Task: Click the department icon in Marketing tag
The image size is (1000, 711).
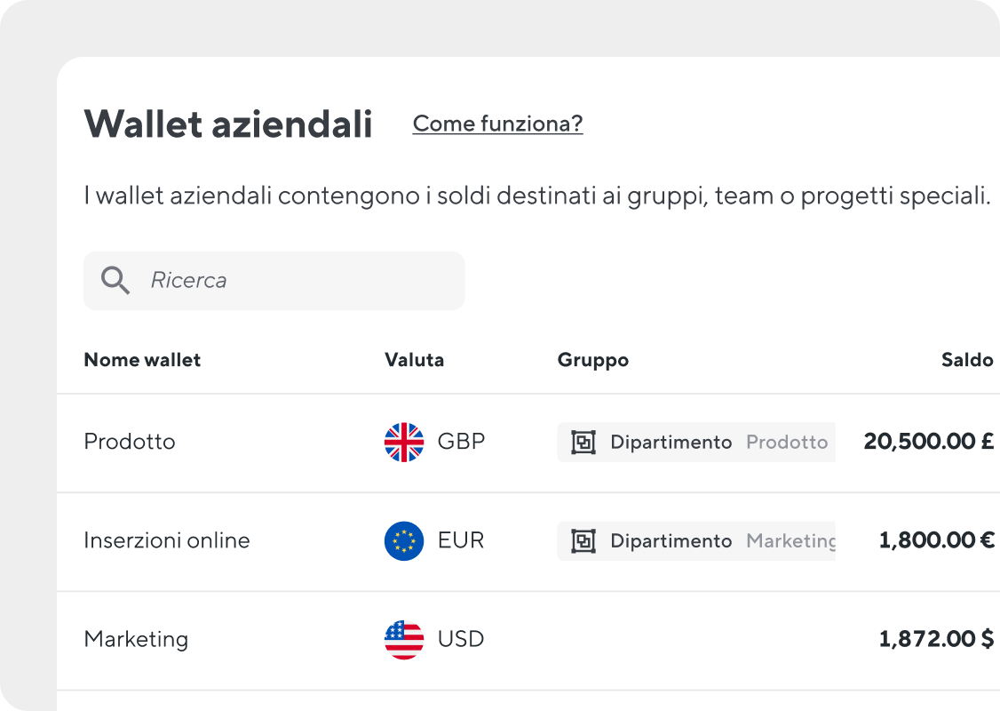Action: click(583, 540)
